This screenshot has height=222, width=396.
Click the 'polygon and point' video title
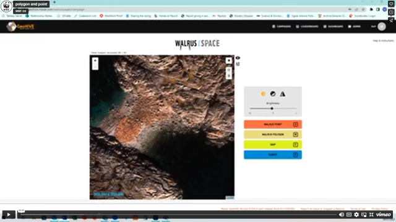click(32, 4)
